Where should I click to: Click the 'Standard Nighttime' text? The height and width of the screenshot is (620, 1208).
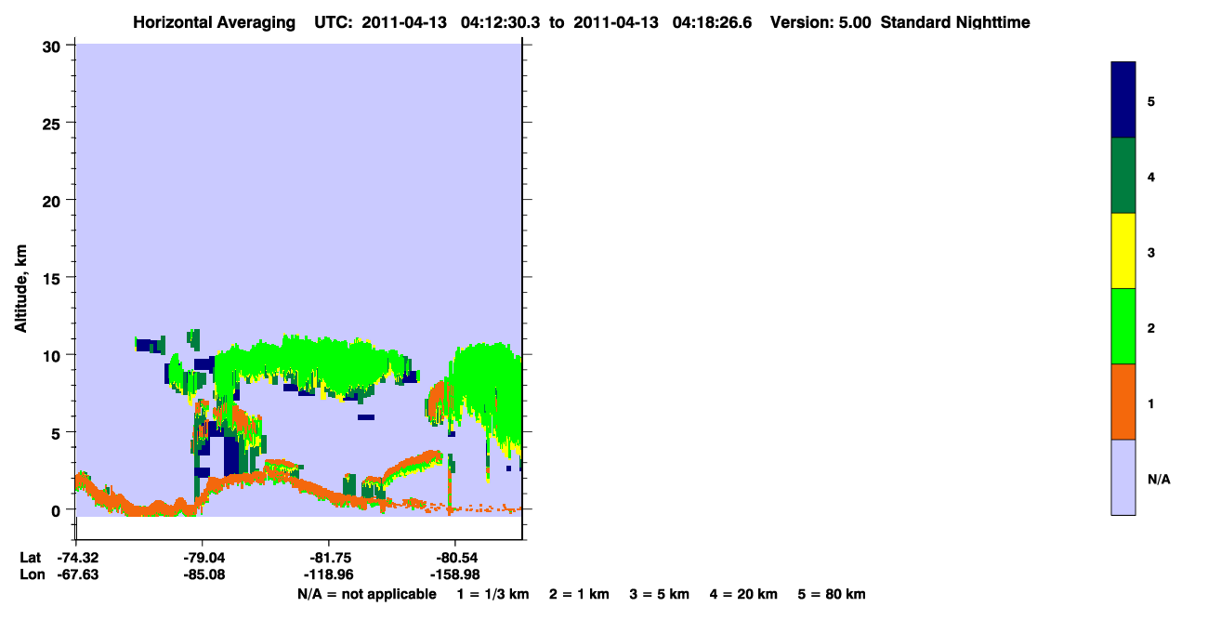pos(953,22)
